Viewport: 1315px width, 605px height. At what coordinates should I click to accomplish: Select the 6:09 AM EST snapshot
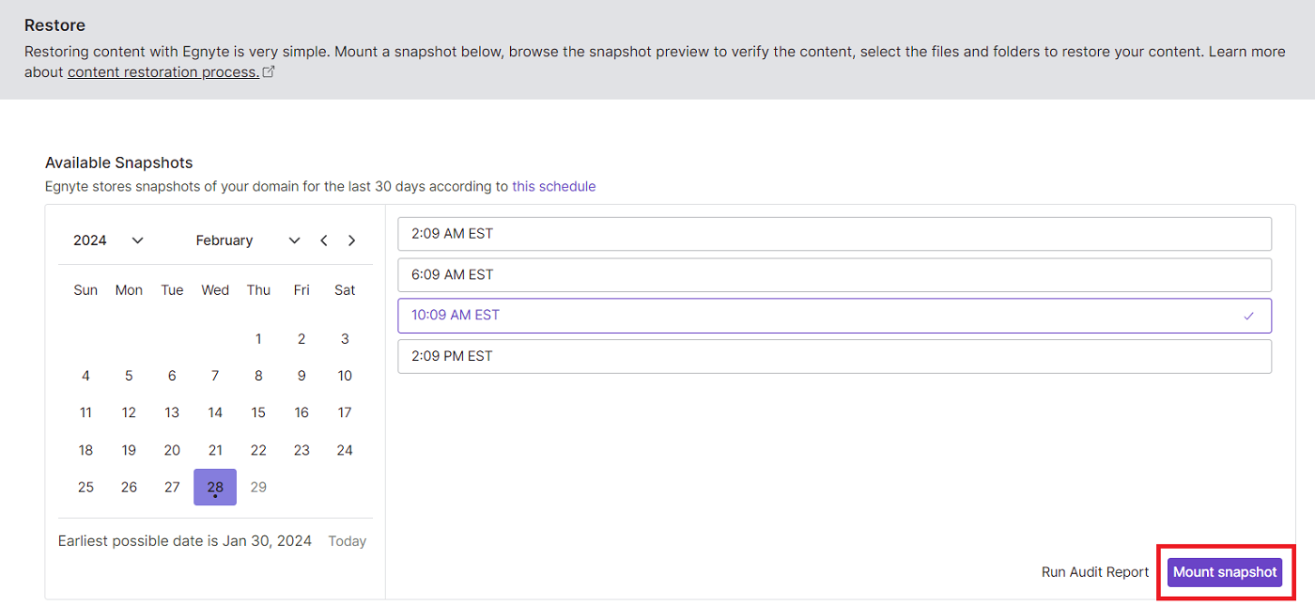coord(834,274)
